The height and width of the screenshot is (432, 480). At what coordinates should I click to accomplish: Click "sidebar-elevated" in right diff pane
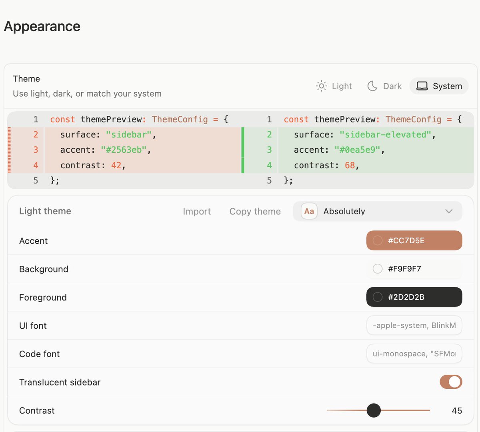tap(385, 135)
